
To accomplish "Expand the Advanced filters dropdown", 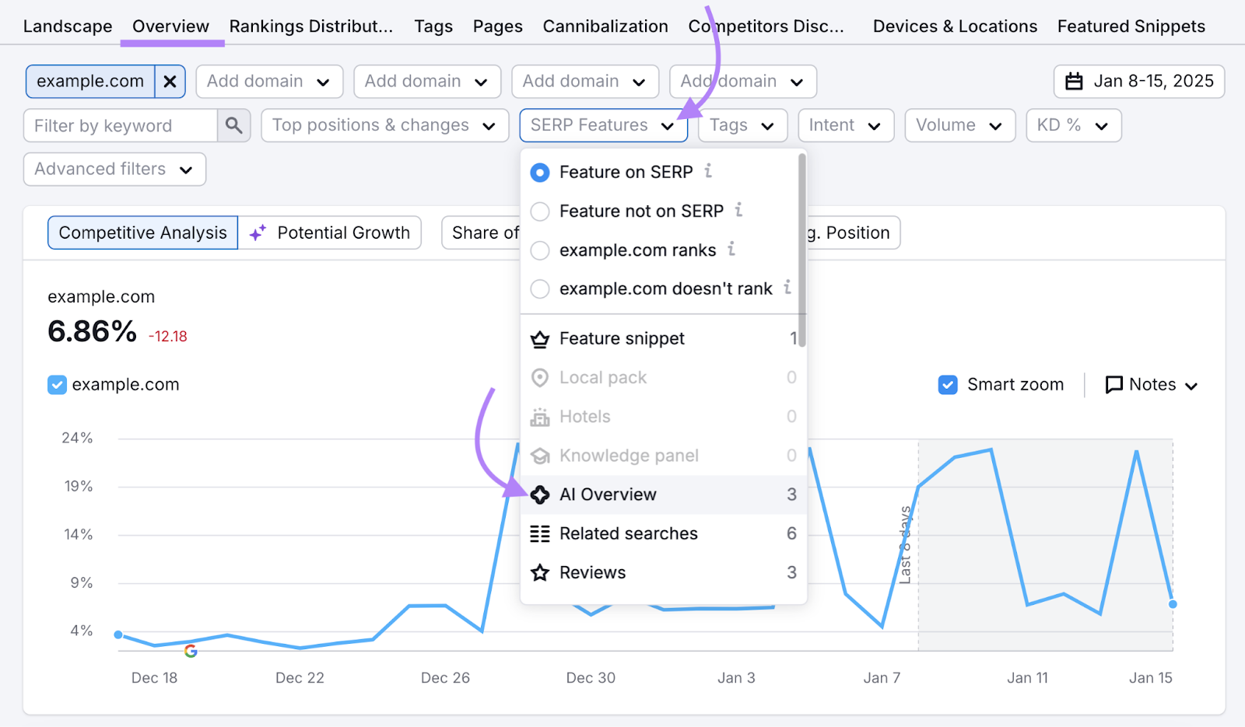I will 114,170.
